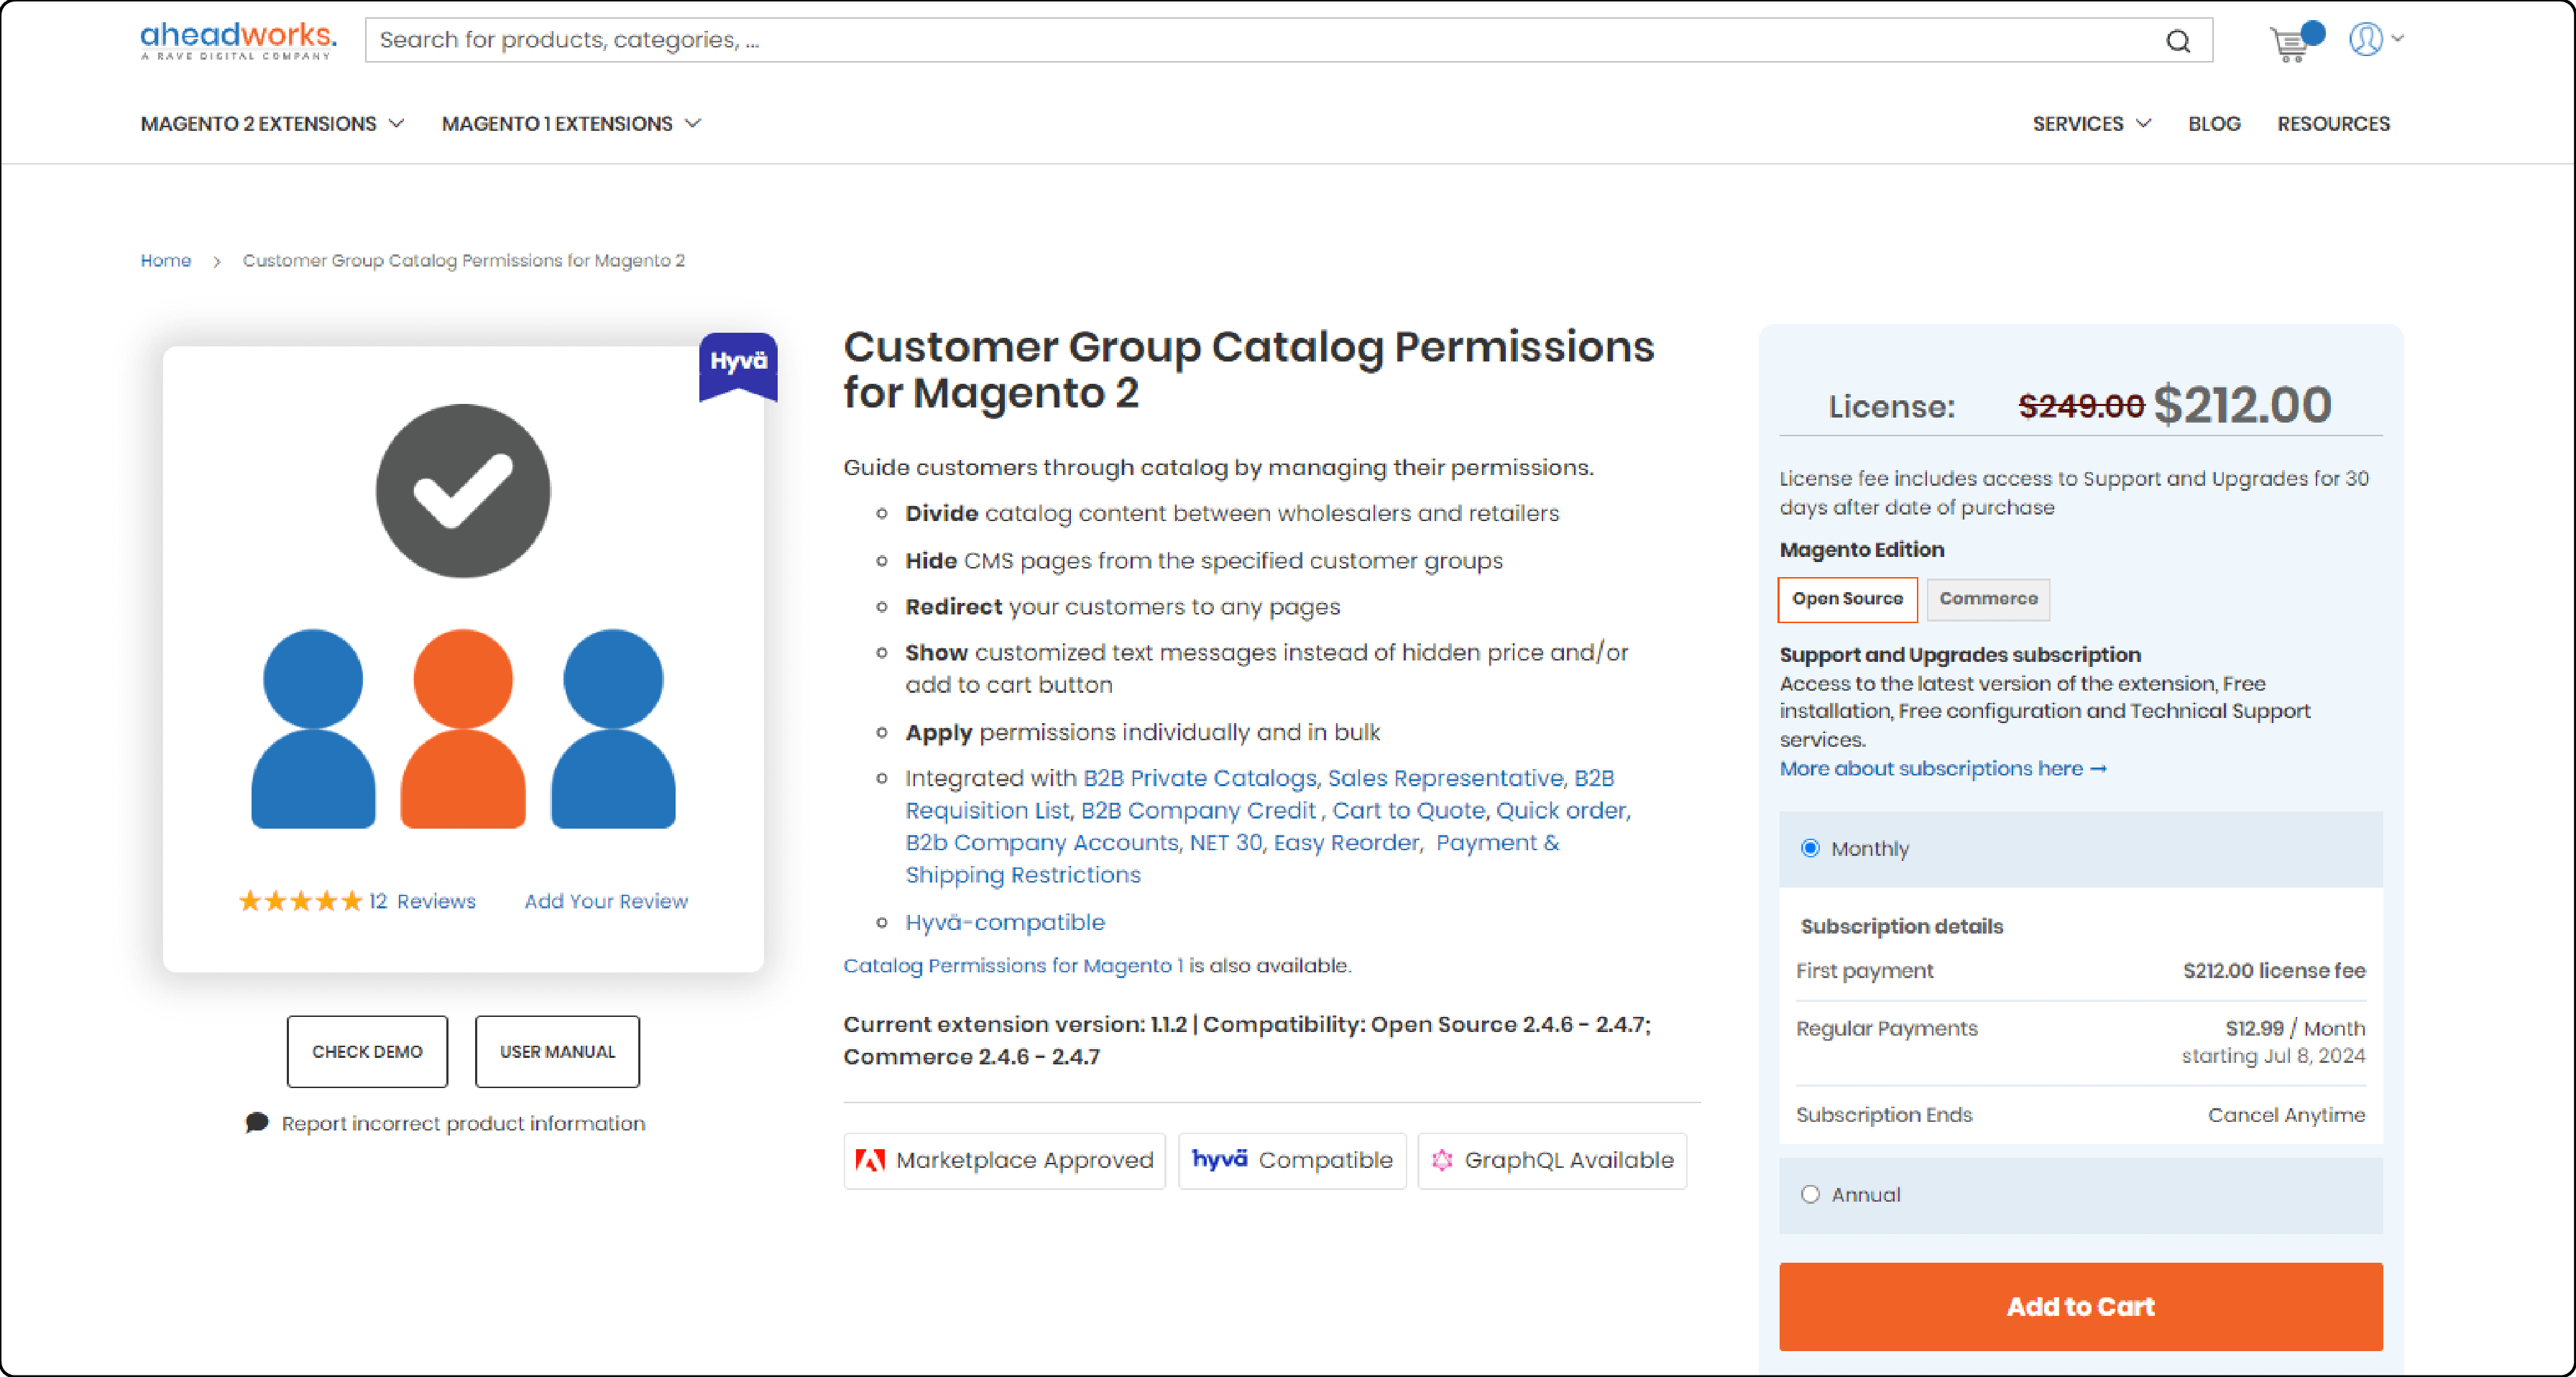The height and width of the screenshot is (1377, 2576).
Task: Select the Monthly subscription option
Action: coord(1810,848)
